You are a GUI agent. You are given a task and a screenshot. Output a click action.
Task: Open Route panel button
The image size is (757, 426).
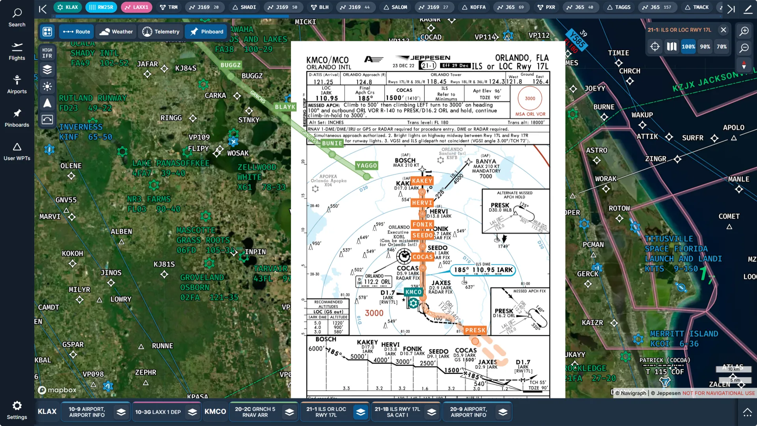tap(76, 32)
